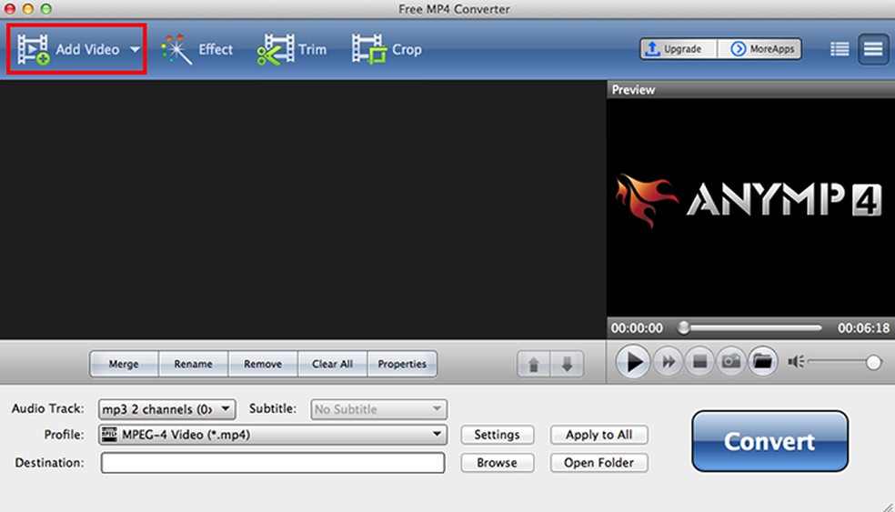Play the preview video
The width and height of the screenshot is (895, 512).
[633, 362]
